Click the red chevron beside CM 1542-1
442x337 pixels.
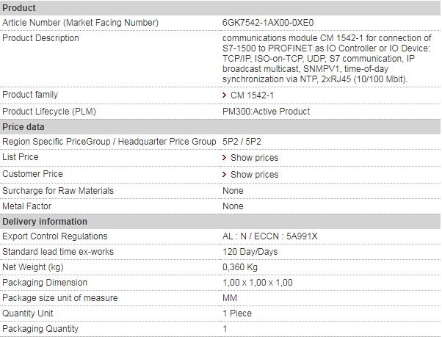click(225, 95)
